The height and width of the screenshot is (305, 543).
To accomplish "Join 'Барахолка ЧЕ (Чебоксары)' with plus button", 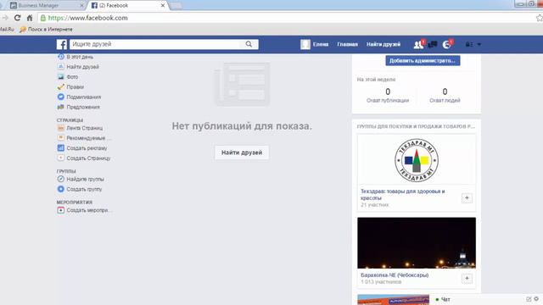I will click(x=467, y=279).
